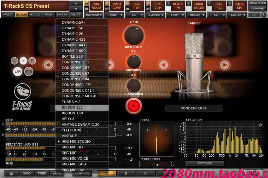Toggle the red IN bypass button

[x=134, y=106]
